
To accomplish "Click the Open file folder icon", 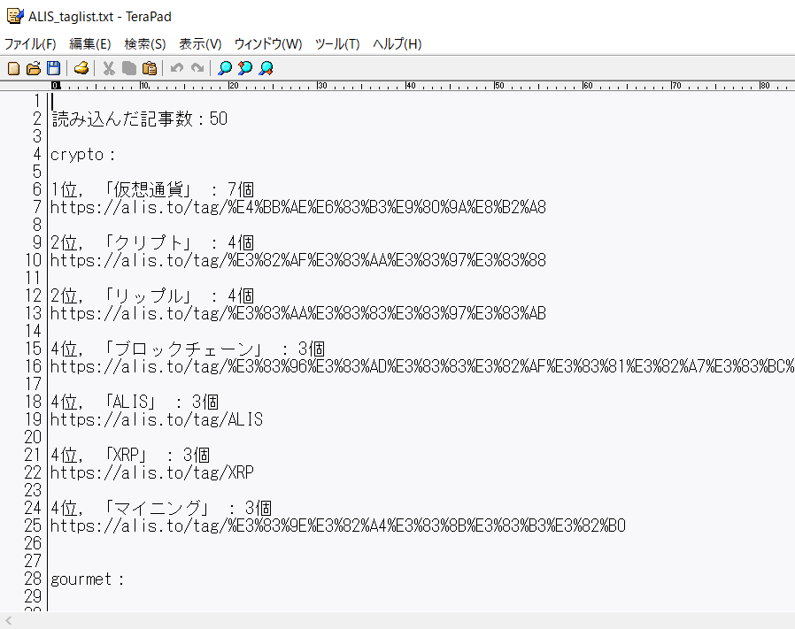I will [x=34, y=68].
